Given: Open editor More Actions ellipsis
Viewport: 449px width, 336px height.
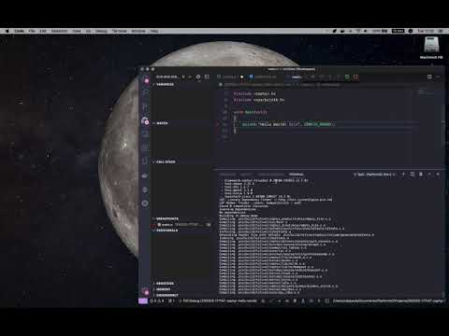Looking at the screenshot, I should tap(438, 77).
